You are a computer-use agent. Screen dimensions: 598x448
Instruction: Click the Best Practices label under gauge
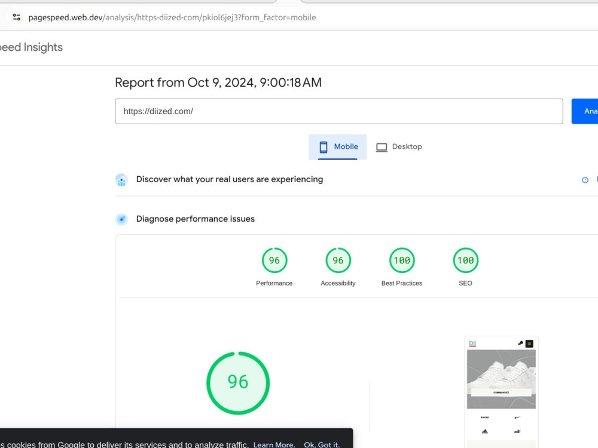pyautogui.click(x=402, y=283)
